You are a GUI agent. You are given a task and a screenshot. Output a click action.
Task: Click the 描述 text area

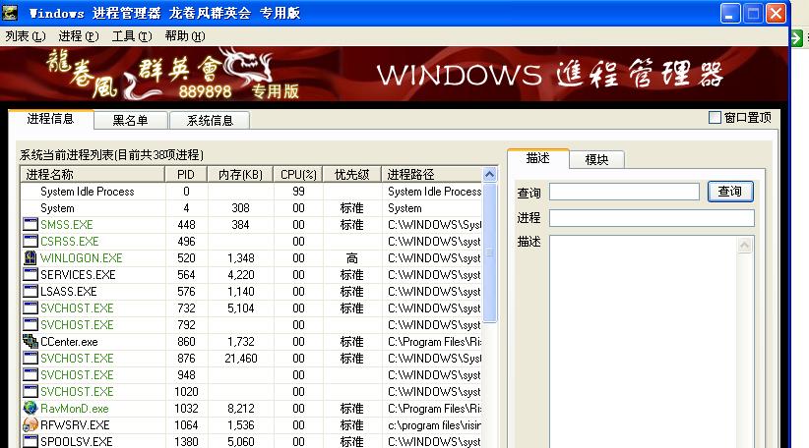point(643,342)
